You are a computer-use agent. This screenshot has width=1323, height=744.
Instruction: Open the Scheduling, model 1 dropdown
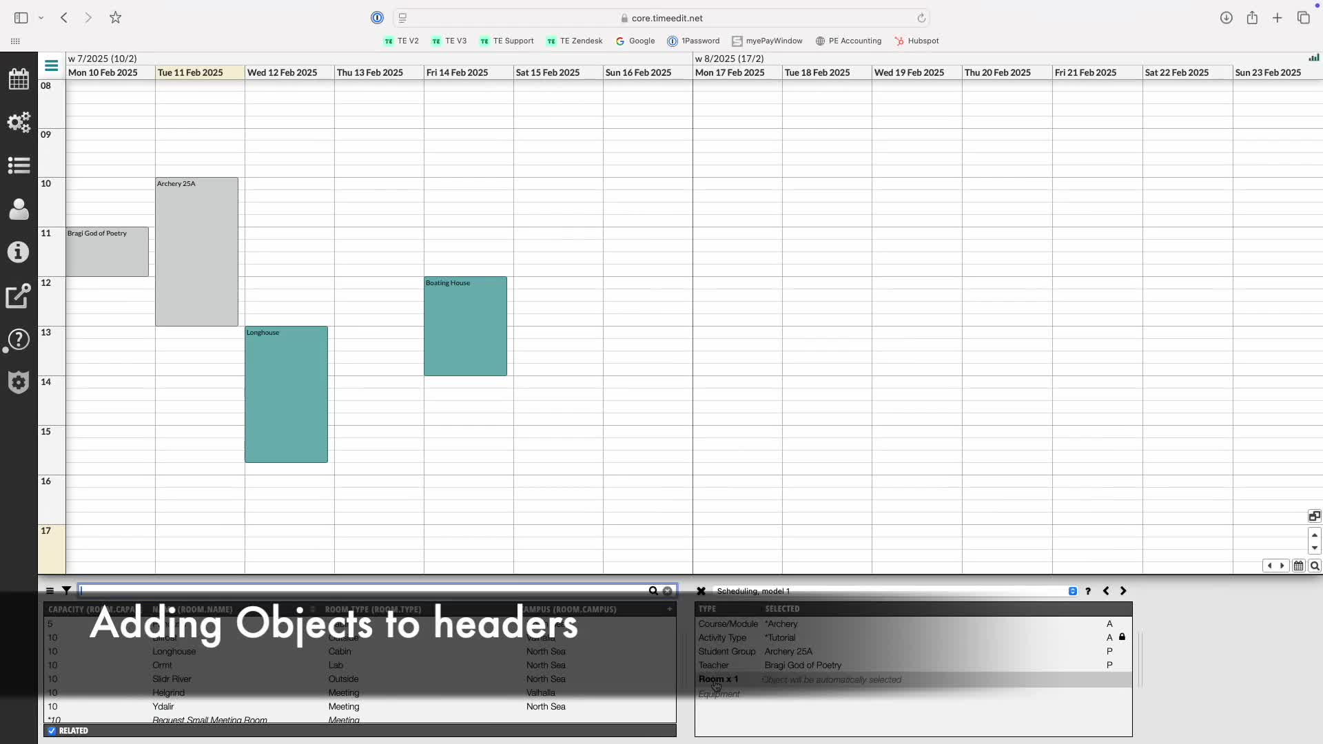1072,591
